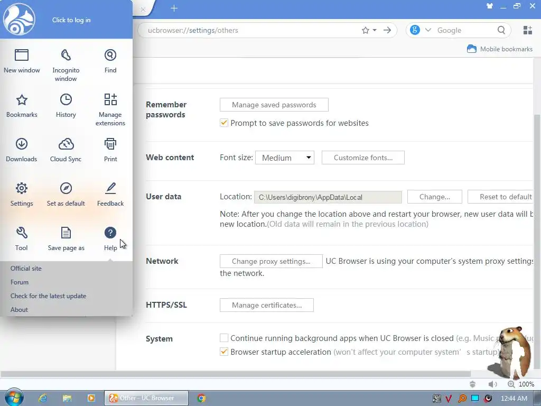Screen dimensions: 541x406
Task: Click Manage certificates button
Action: [x=267, y=305]
